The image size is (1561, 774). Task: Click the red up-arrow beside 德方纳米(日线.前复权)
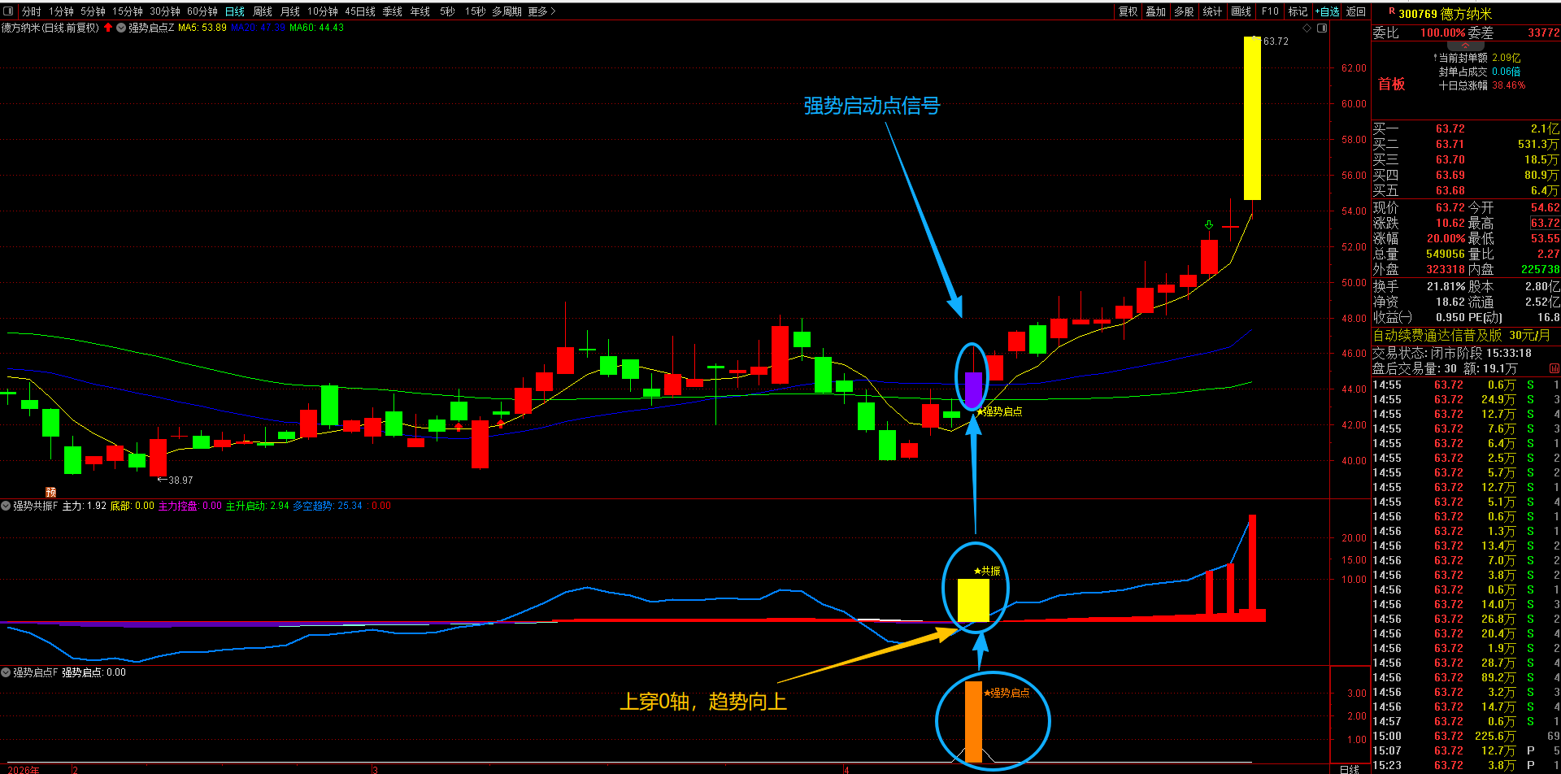pos(108,28)
